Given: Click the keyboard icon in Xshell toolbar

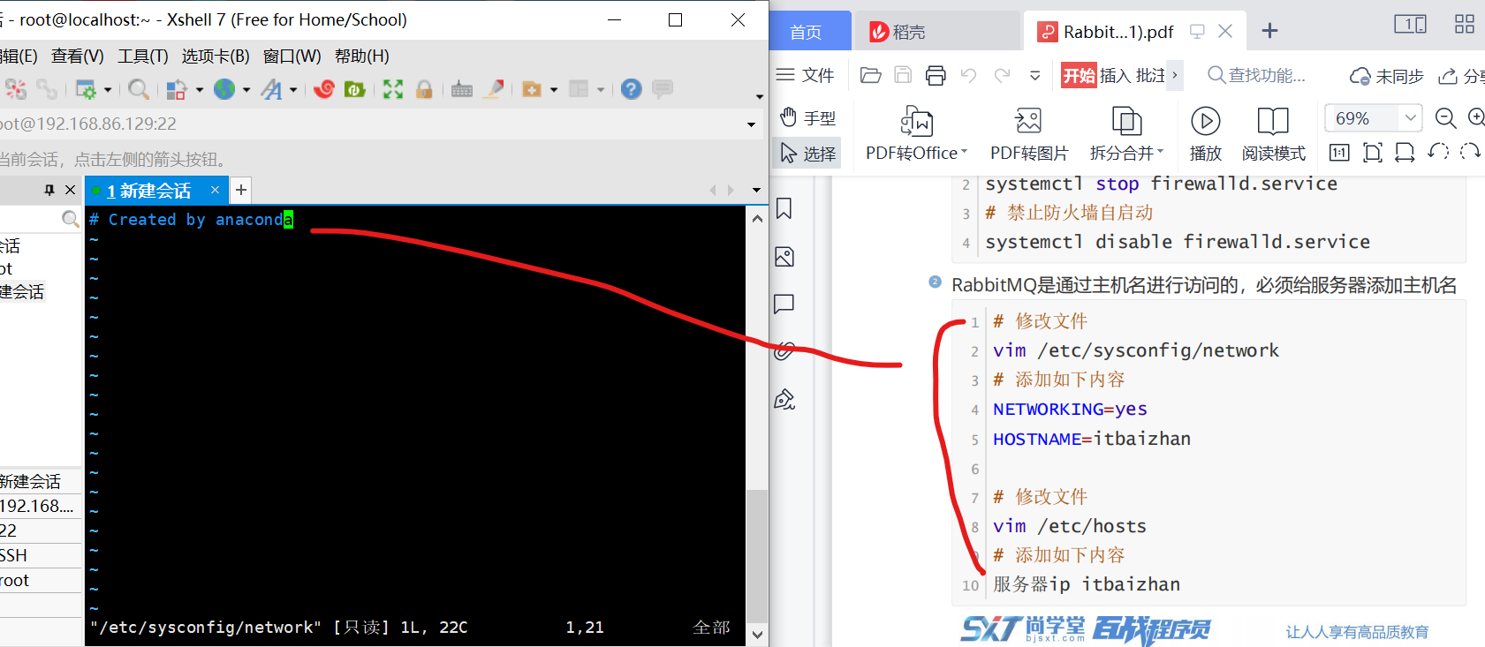Looking at the screenshot, I should 462,89.
